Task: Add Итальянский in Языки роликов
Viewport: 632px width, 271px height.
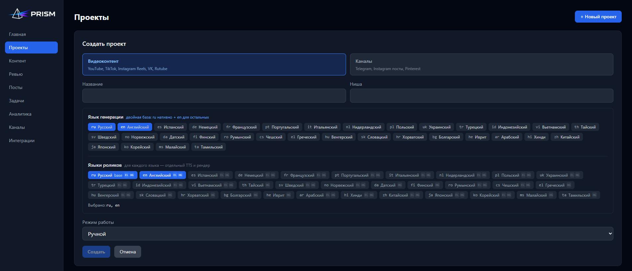Action: coord(410,175)
